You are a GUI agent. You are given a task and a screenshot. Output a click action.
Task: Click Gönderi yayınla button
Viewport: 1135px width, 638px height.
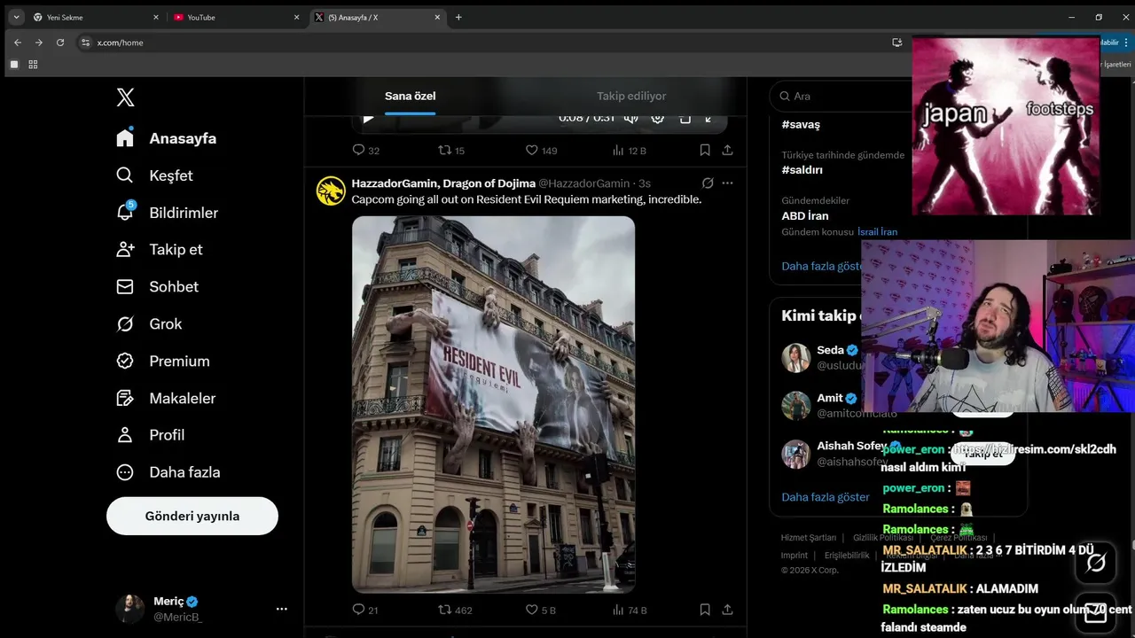coord(192,516)
